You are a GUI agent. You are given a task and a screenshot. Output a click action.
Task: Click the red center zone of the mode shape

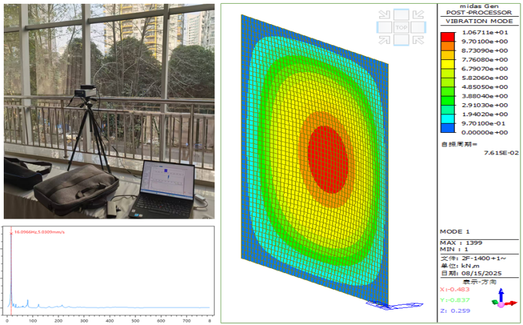tap(328, 158)
